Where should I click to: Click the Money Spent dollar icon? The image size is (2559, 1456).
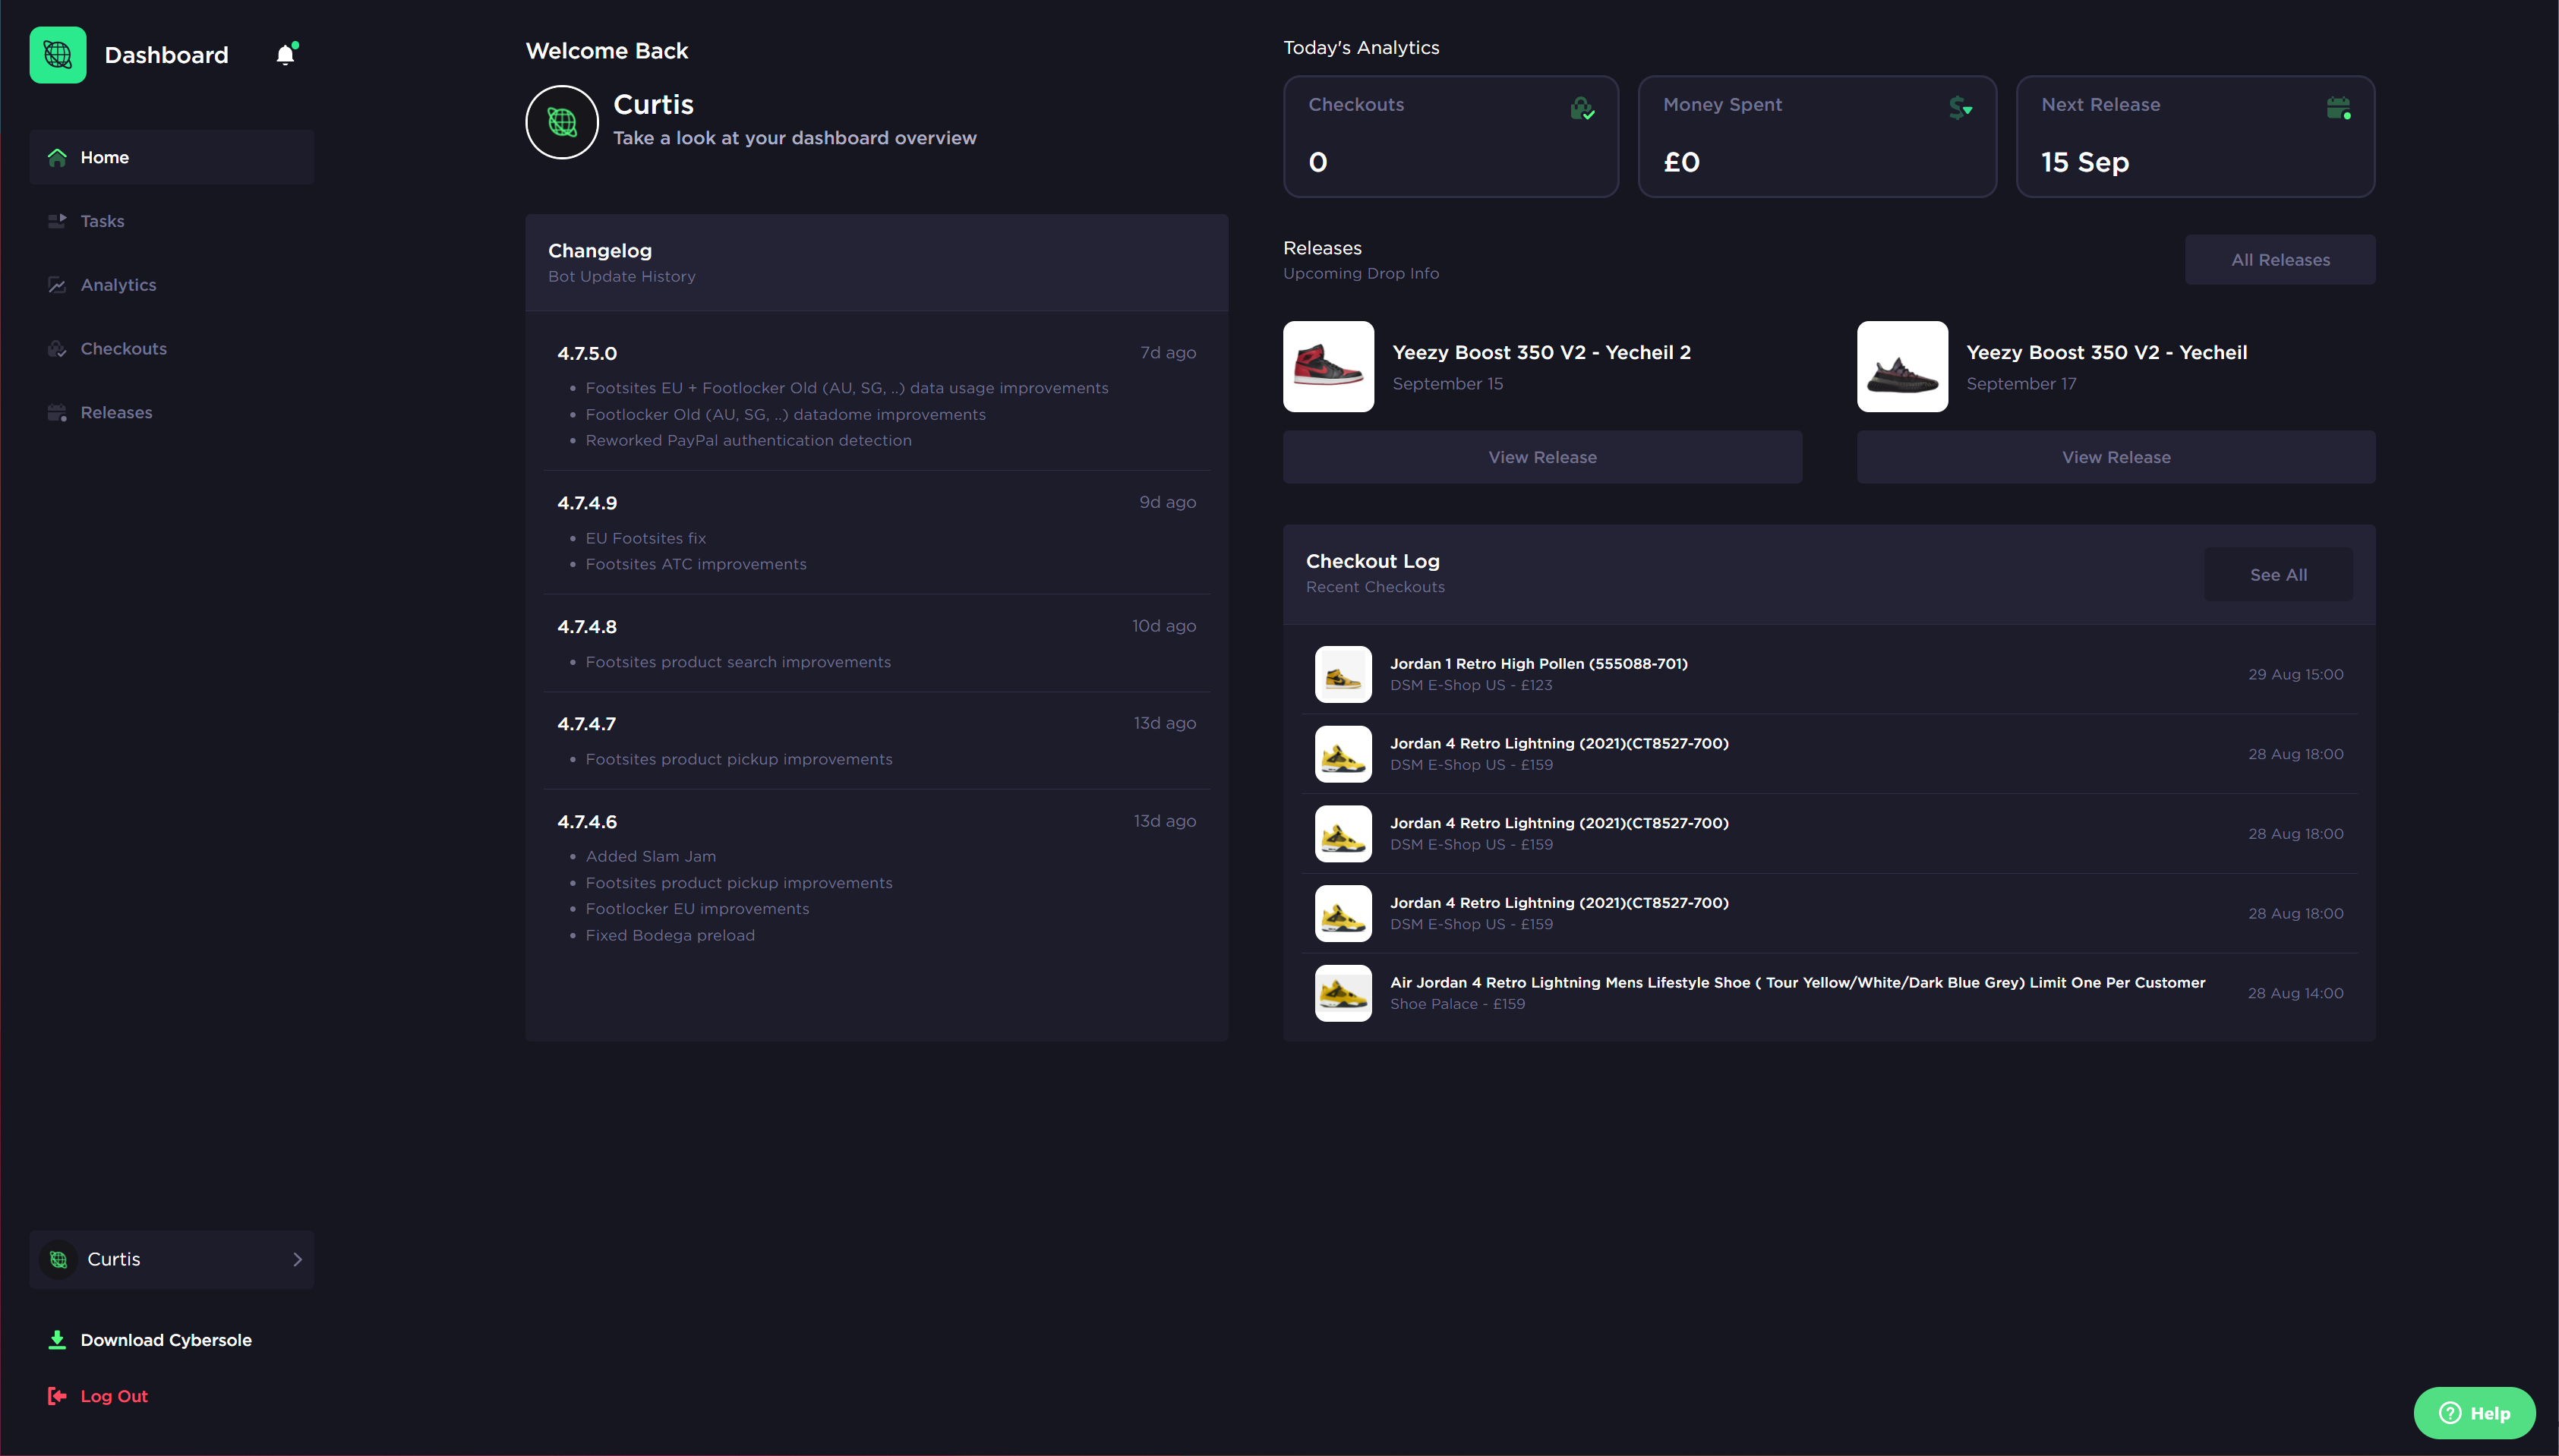[x=1960, y=108]
